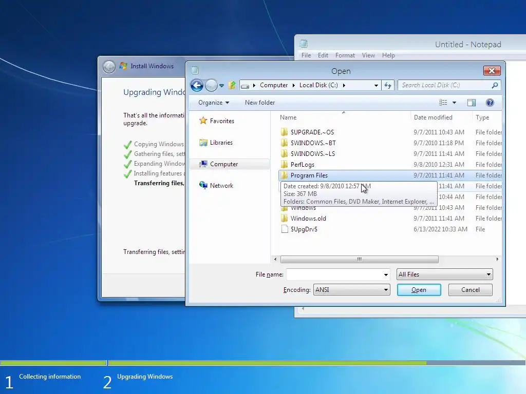Click the greyed Forward arrow button
The height and width of the screenshot is (394, 526).
point(211,86)
